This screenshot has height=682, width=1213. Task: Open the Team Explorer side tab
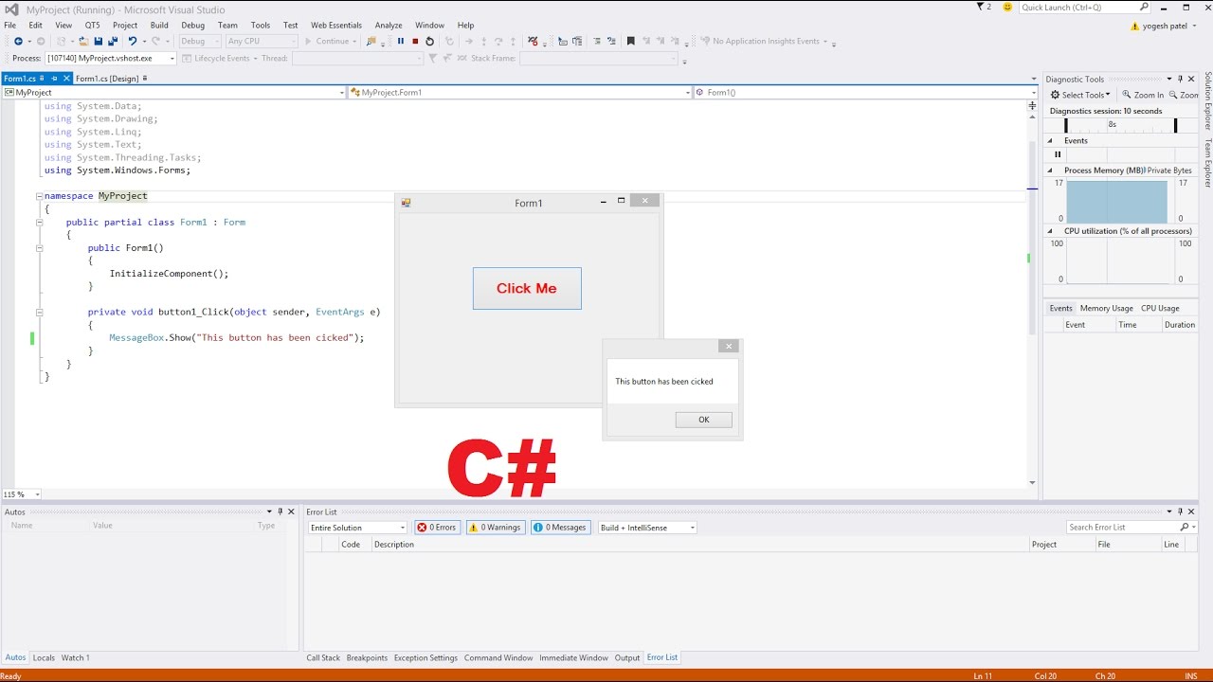tap(1208, 163)
